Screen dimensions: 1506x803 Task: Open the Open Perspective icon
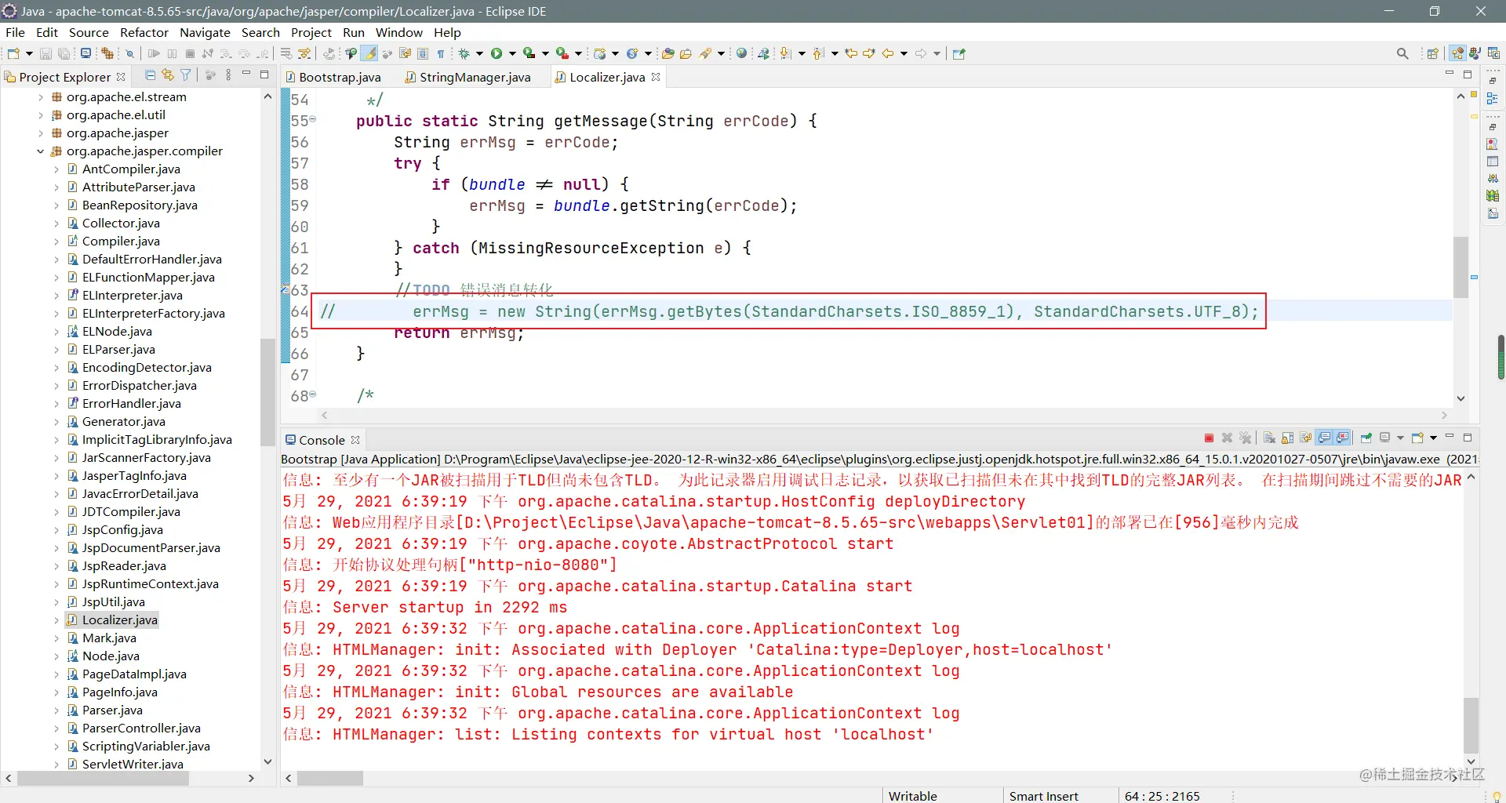[x=1432, y=53]
